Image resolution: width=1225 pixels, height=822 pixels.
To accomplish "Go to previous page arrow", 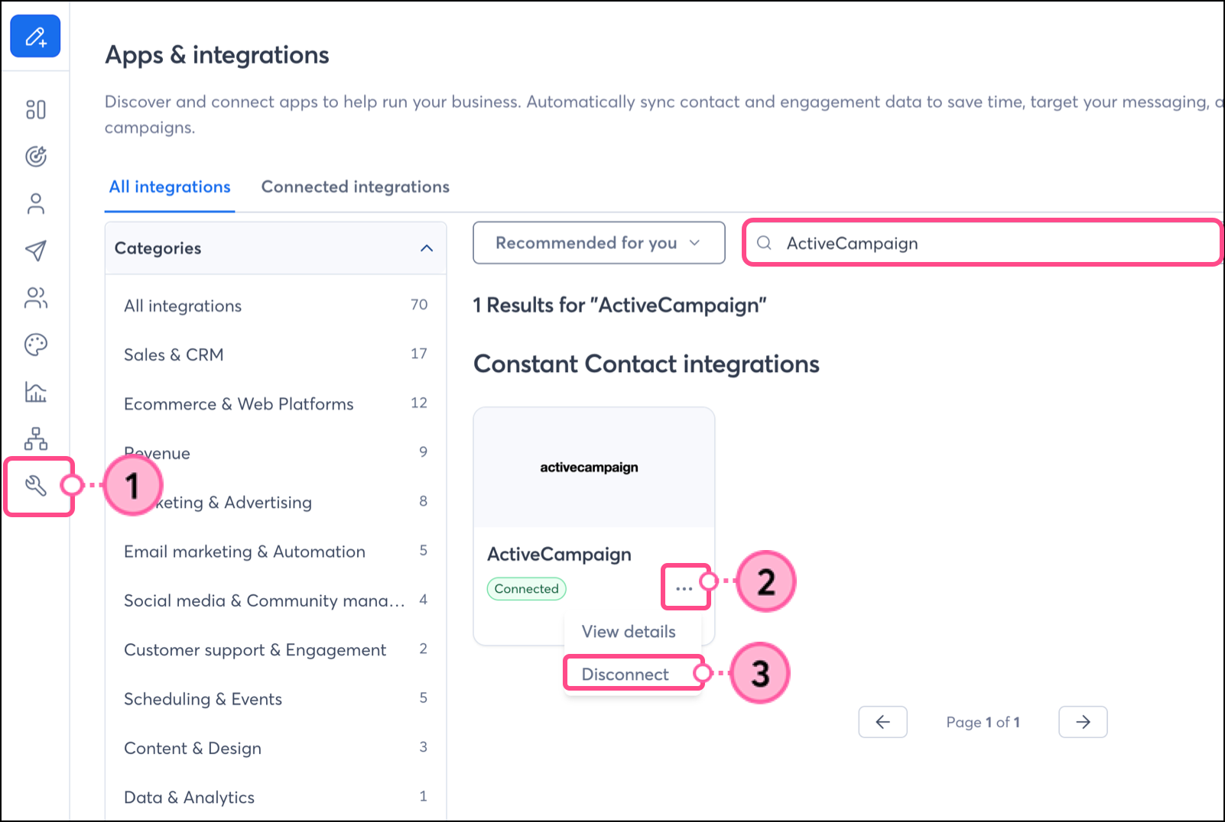I will tap(882, 722).
